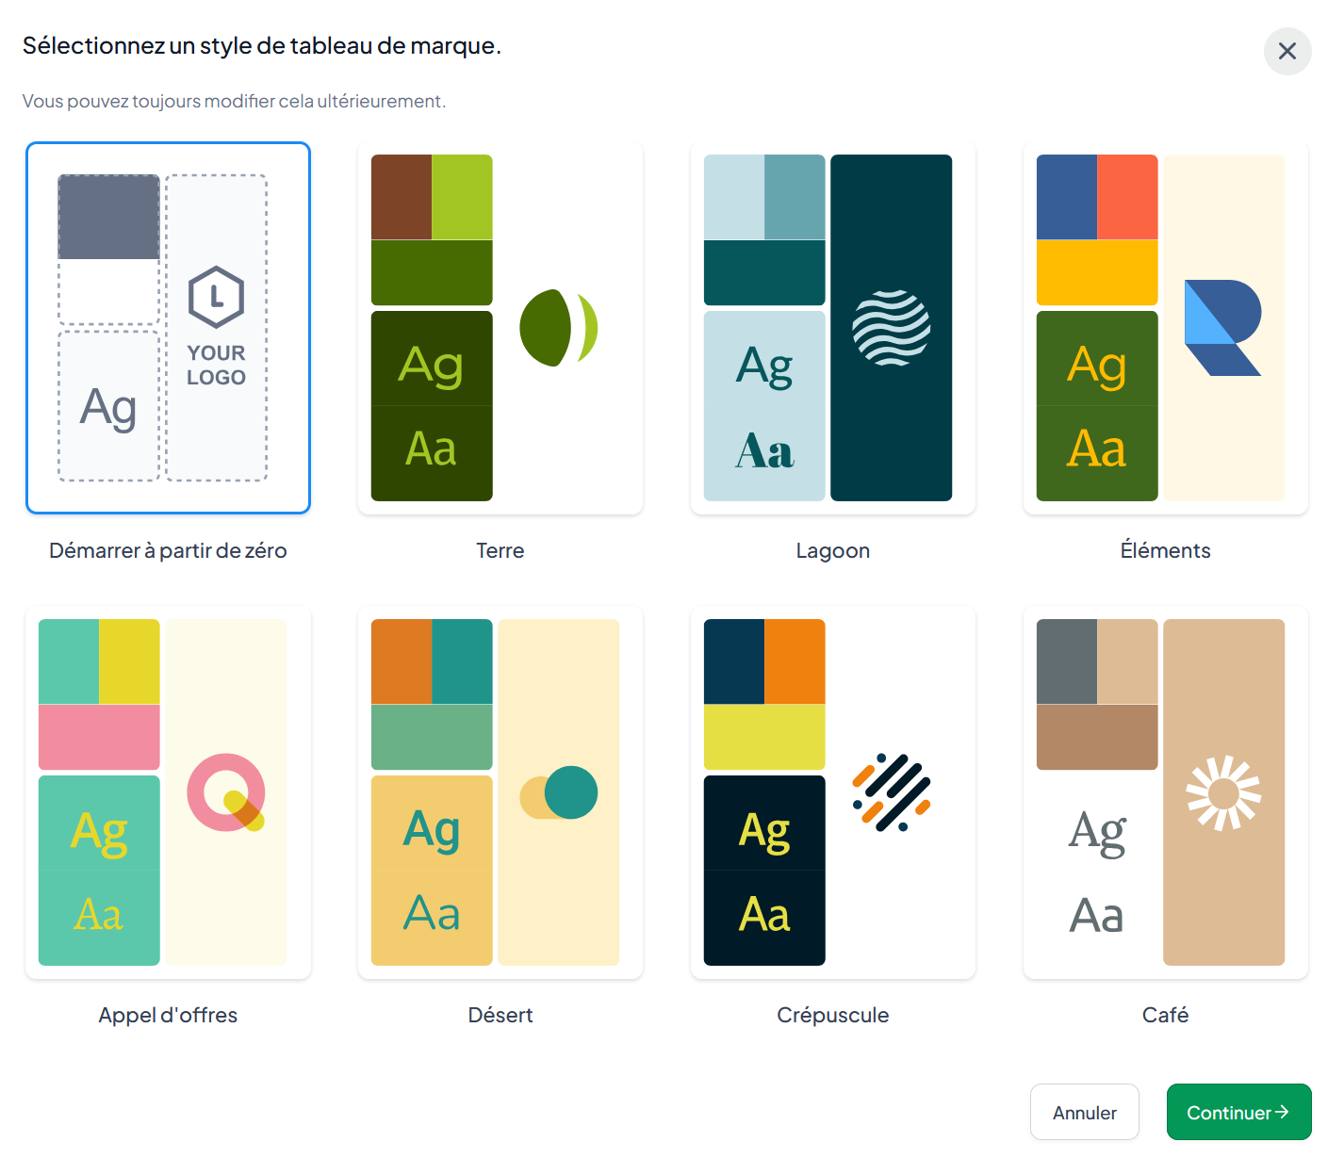Screen dimensions: 1328x1158
Task: Click the white sunburst logo in Café
Action: tap(1223, 792)
